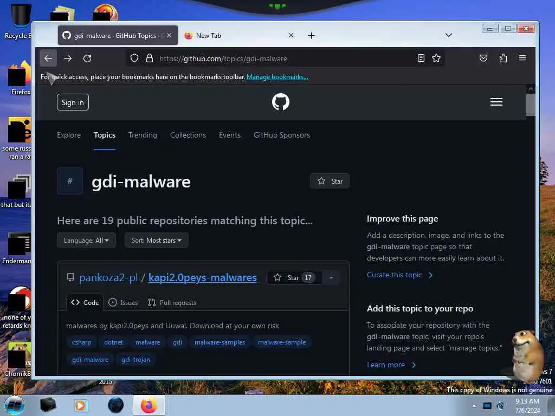Image resolution: width=555 pixels, height=416 pixels.
Task: Open the Events tab
Action: (230, 135)
